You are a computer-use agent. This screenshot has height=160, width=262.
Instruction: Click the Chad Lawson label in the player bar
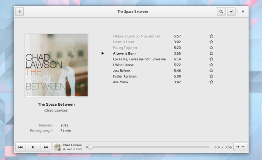coord(72,145)
